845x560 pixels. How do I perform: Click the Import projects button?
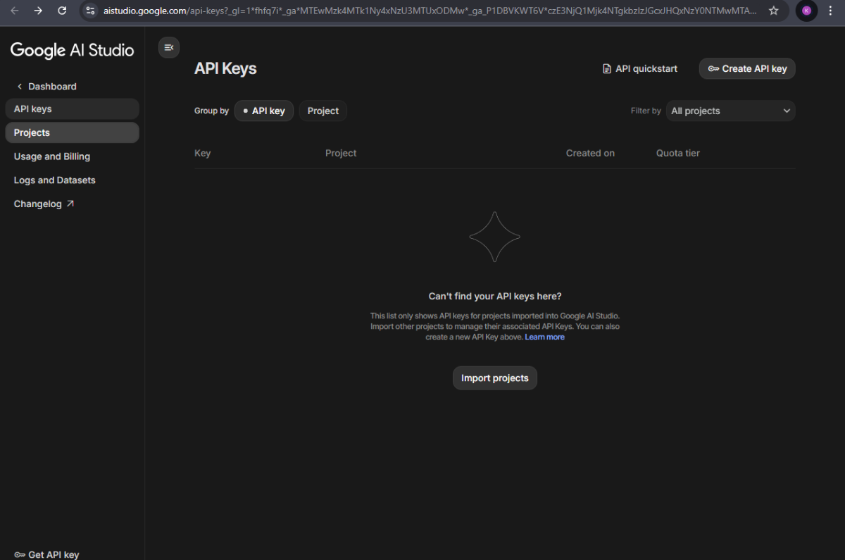pos(494,378)
